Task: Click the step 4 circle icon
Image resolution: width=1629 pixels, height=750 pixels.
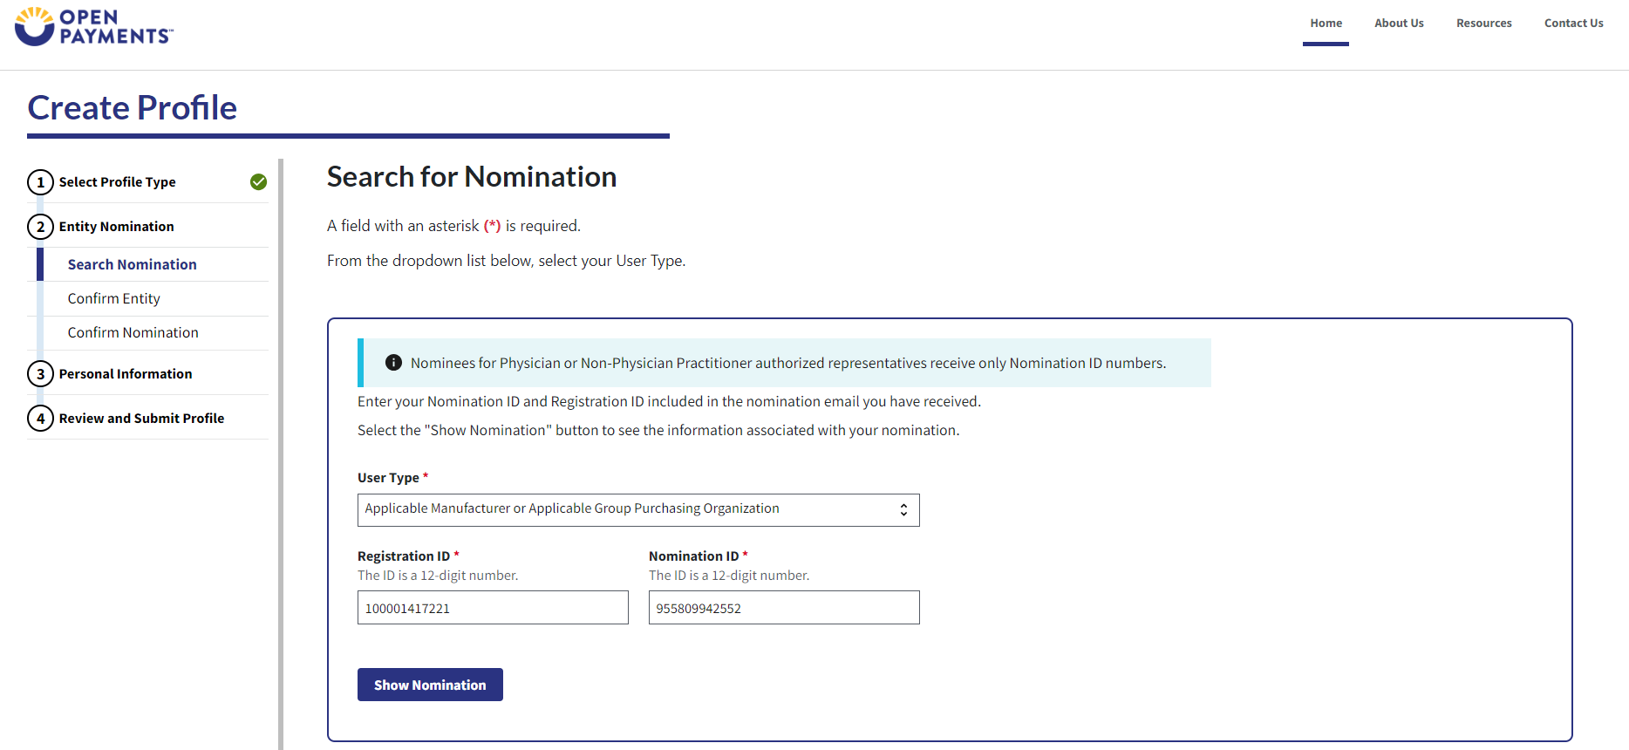Action: [x=40, y=419]
